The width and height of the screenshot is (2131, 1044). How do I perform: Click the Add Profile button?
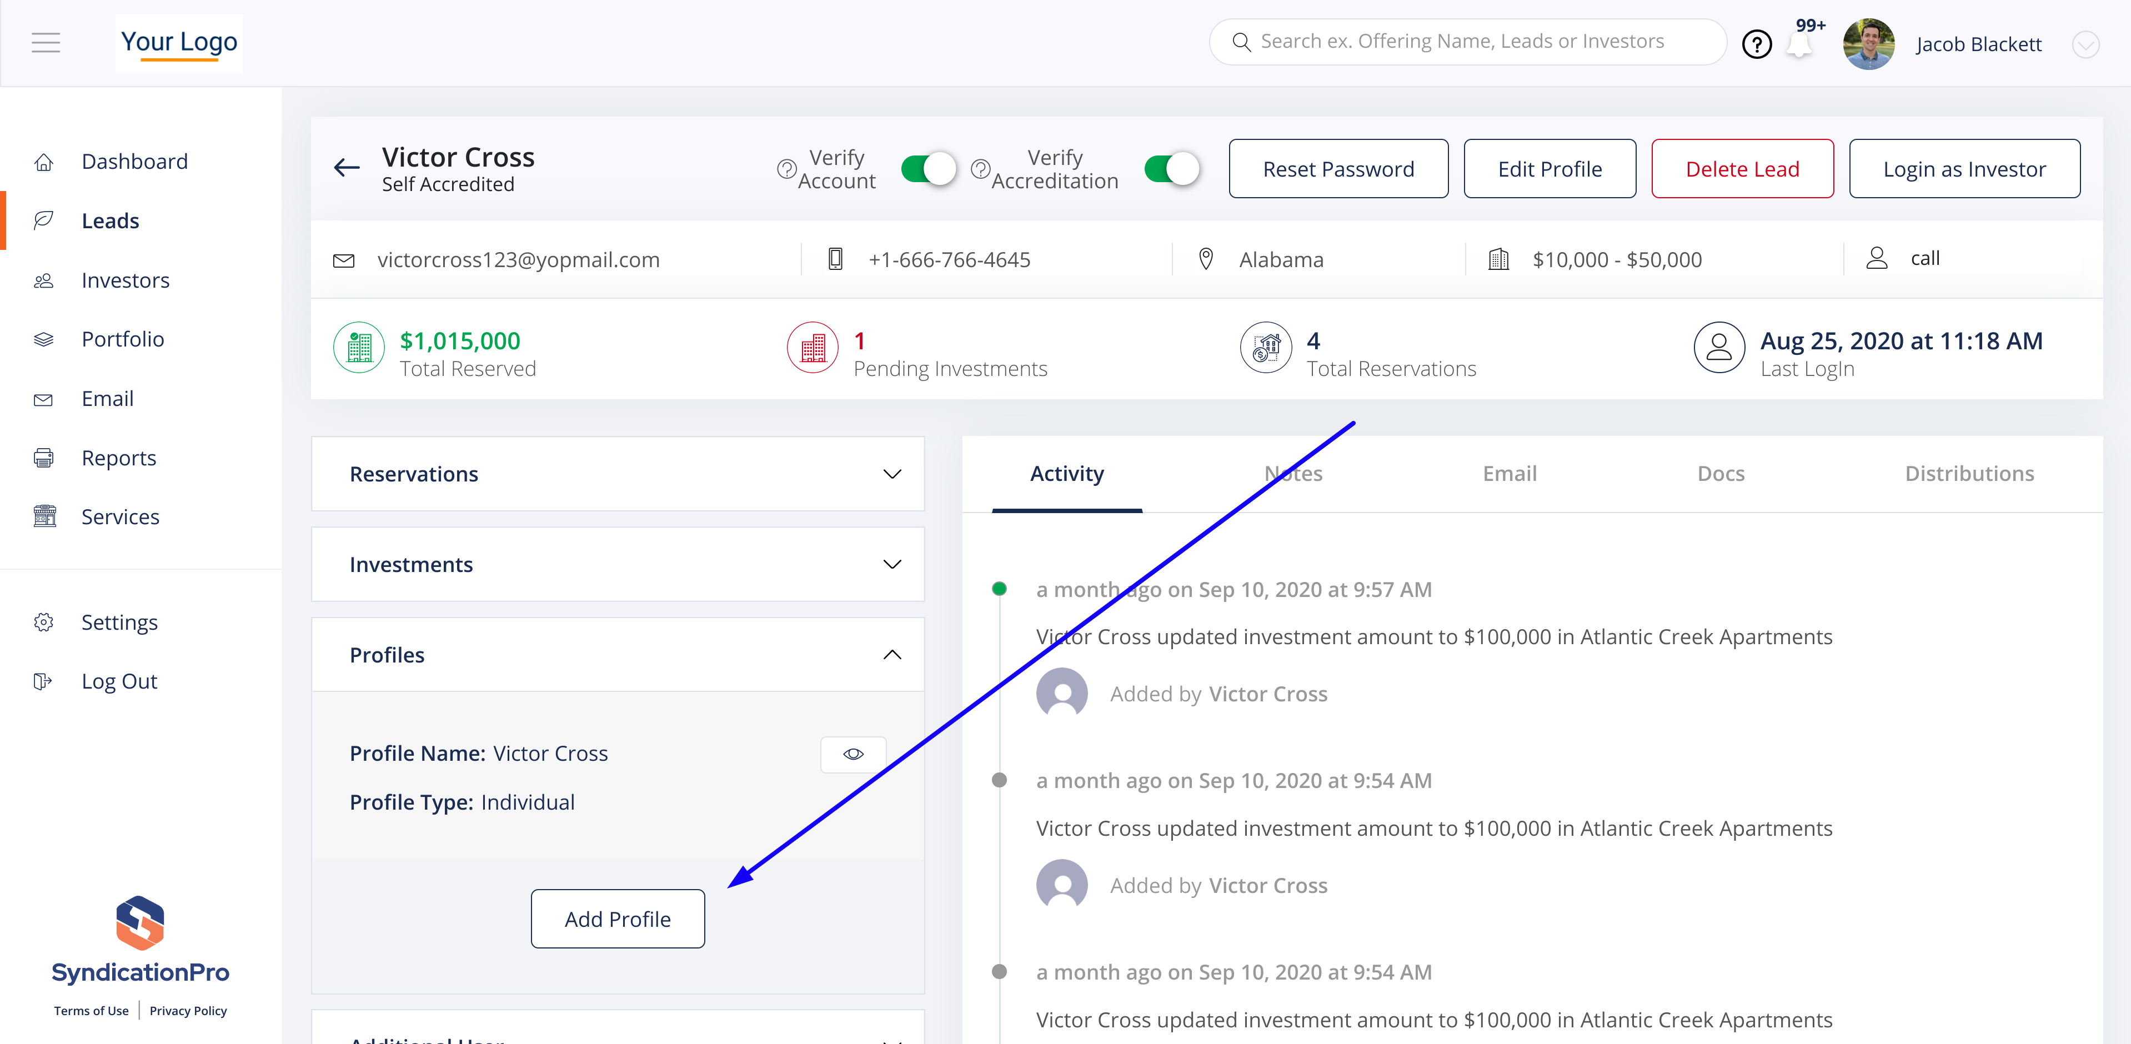[617, 918]
